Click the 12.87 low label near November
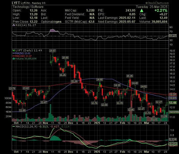 (x=44, y=102)
